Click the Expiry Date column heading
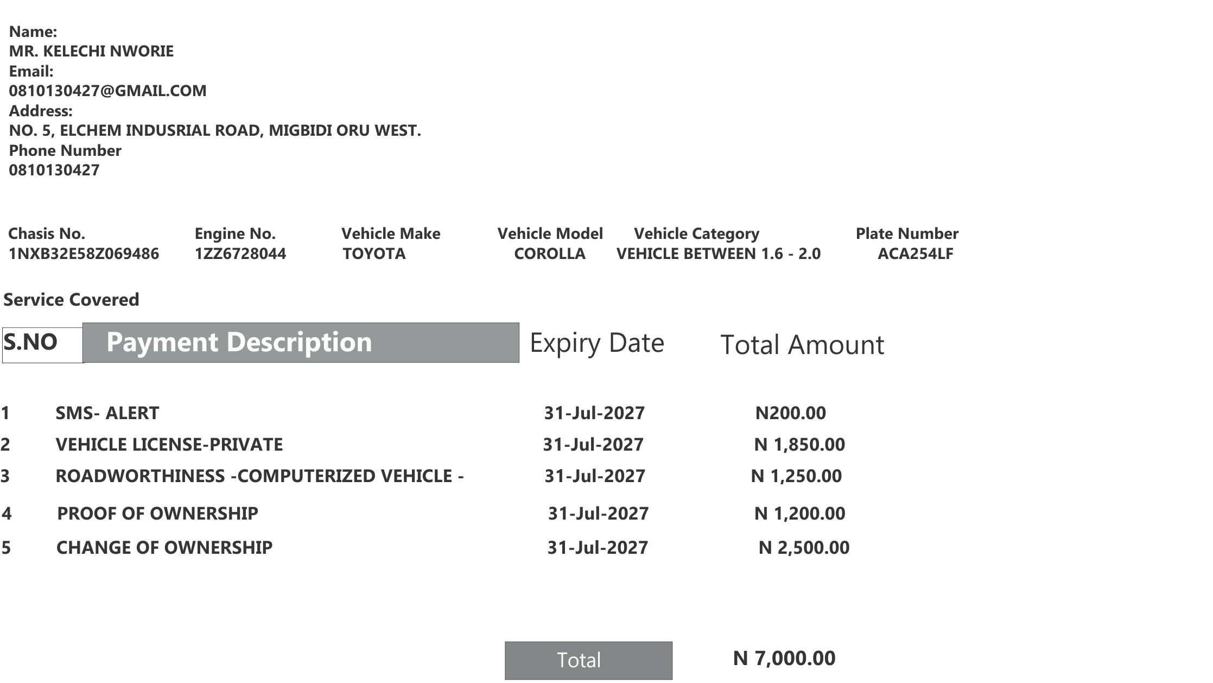 tap(596, 343)
